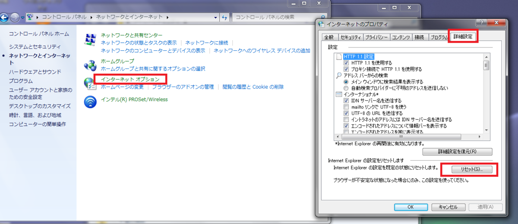Expand the chevron after 'ネットワークとインターネット' breadcrumb
The image size is (518, 224).
167,17
